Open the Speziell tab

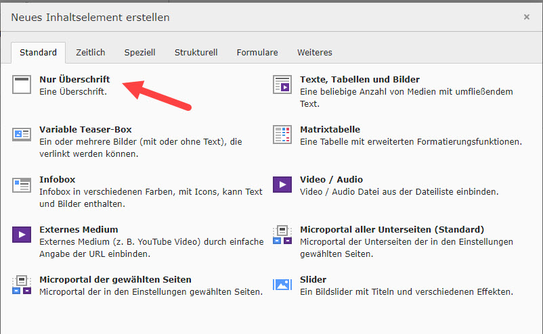(139, 52)
